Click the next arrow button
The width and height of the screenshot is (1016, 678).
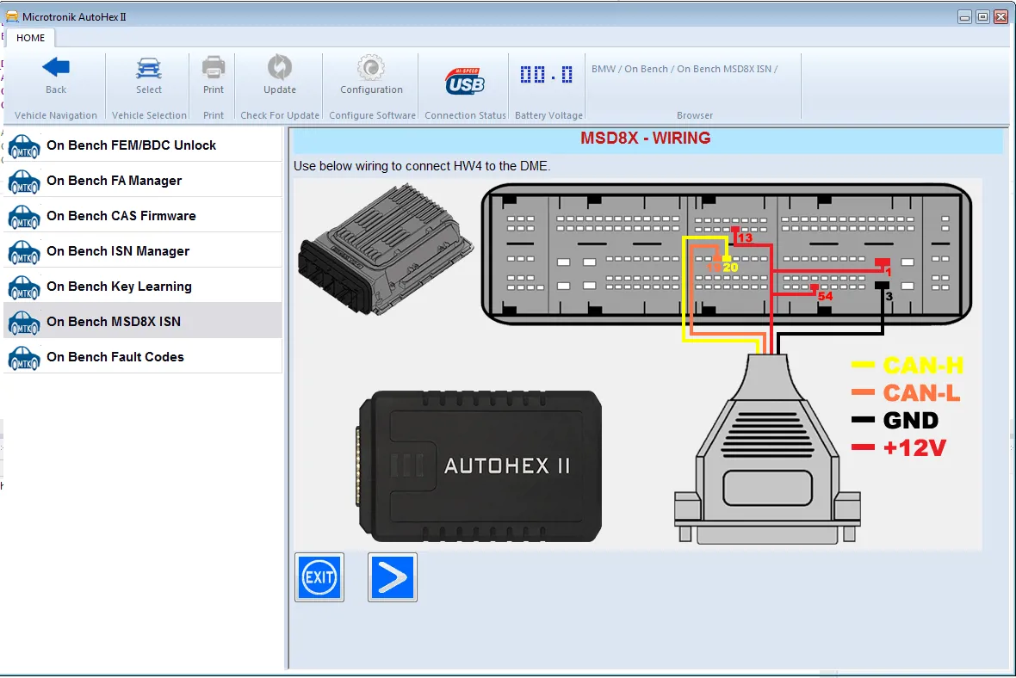[392, 577]
